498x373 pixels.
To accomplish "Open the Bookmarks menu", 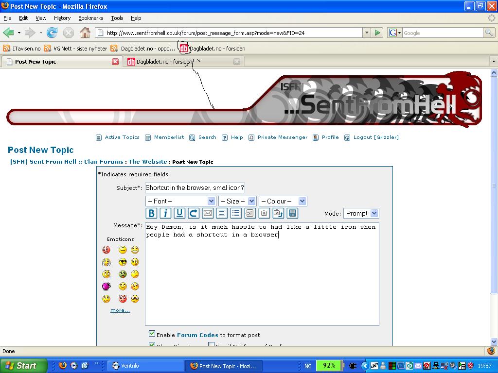I will click(x=90, y=18).
